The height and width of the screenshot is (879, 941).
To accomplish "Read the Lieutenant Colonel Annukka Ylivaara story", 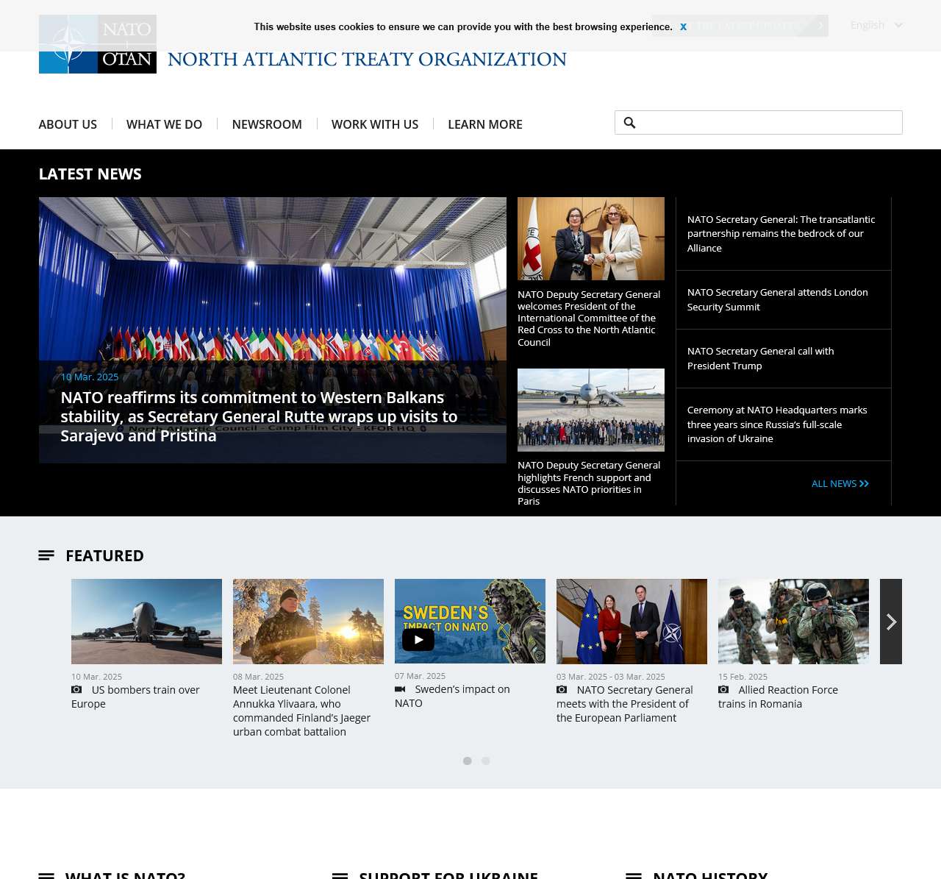I will (301, 711).
